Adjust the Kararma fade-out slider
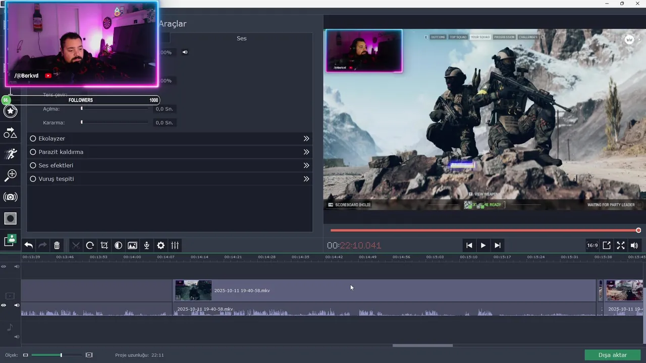Screen dimensions: 646x363 115,123
